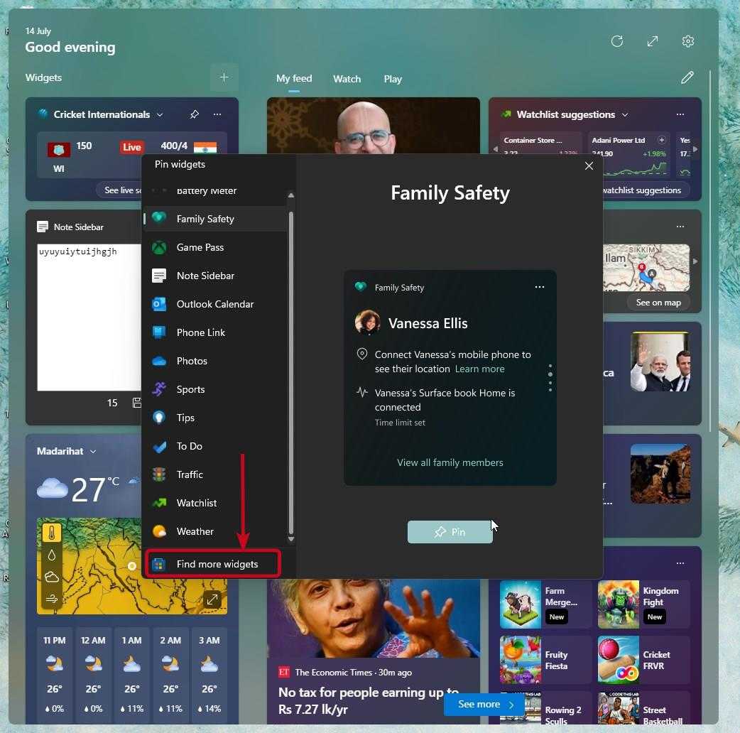Image resolution: width=740 pixels, height=733 pixels.
Task: Open Watchlist suggestions more options
Action: 680,114
